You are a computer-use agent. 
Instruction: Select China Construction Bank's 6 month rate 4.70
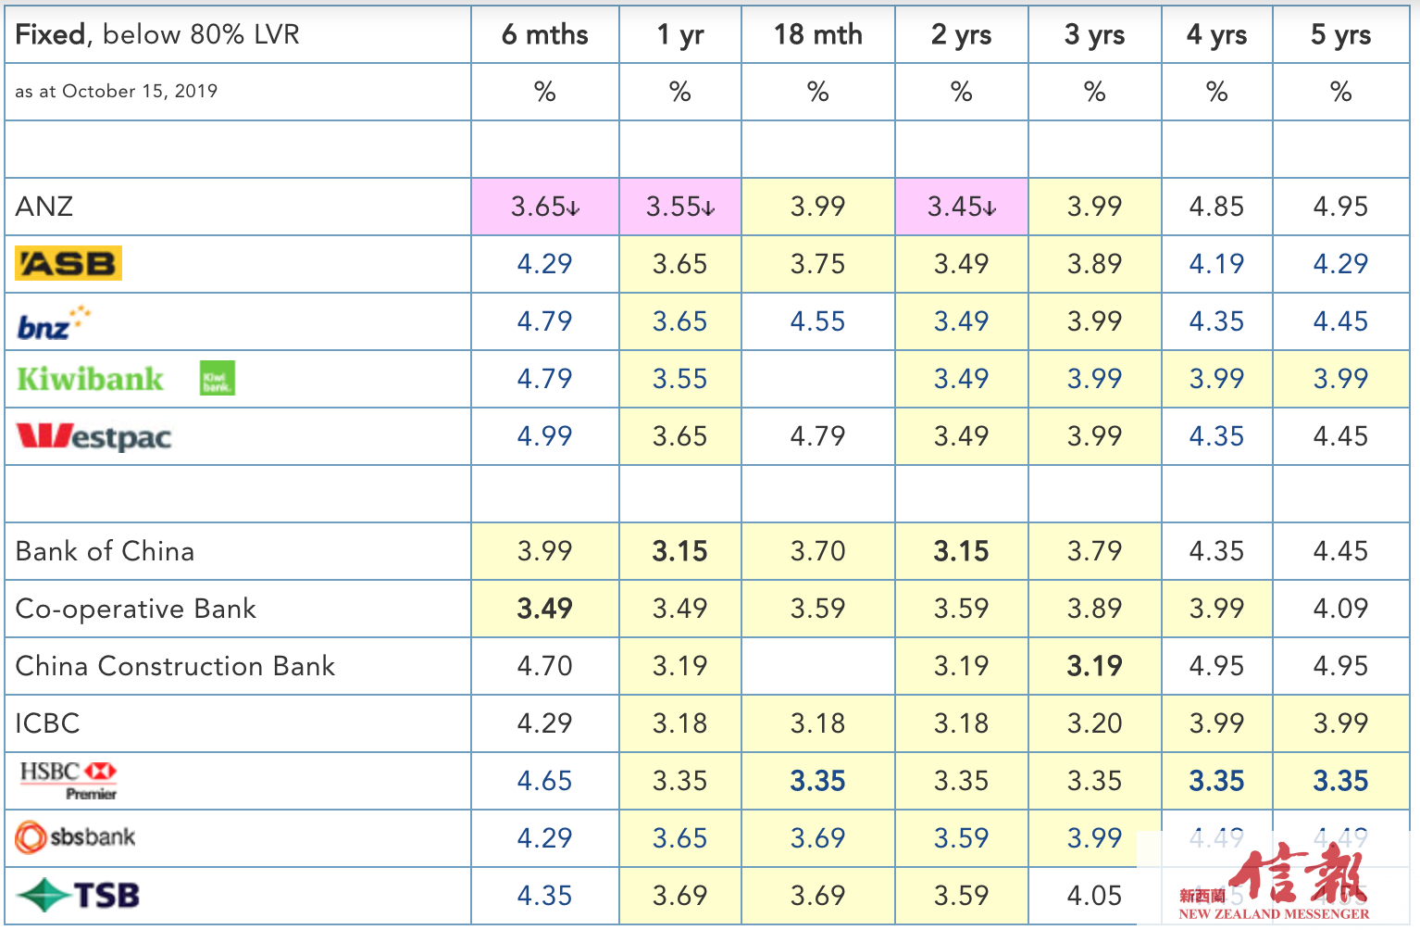pyautogui.click(x=545, y=666)
